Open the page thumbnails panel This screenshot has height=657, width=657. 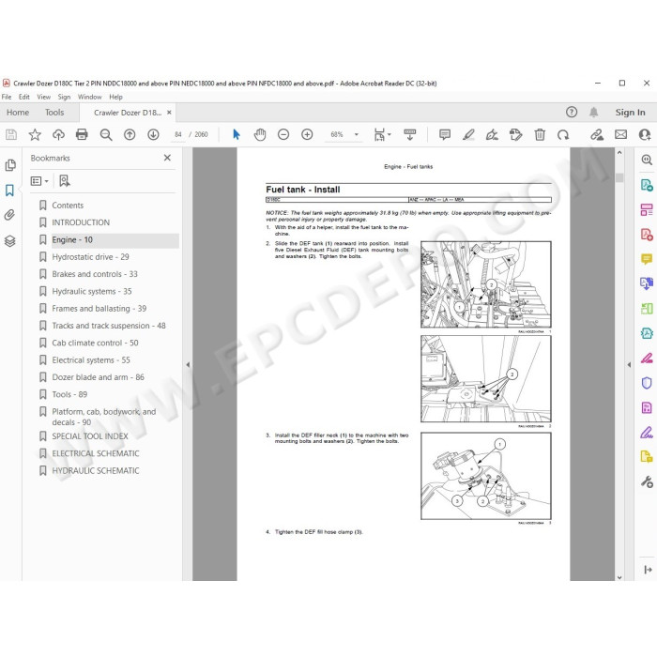click(x=10, y=165)
